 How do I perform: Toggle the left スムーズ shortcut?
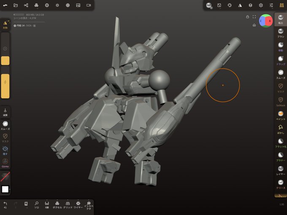pos(5,126)
